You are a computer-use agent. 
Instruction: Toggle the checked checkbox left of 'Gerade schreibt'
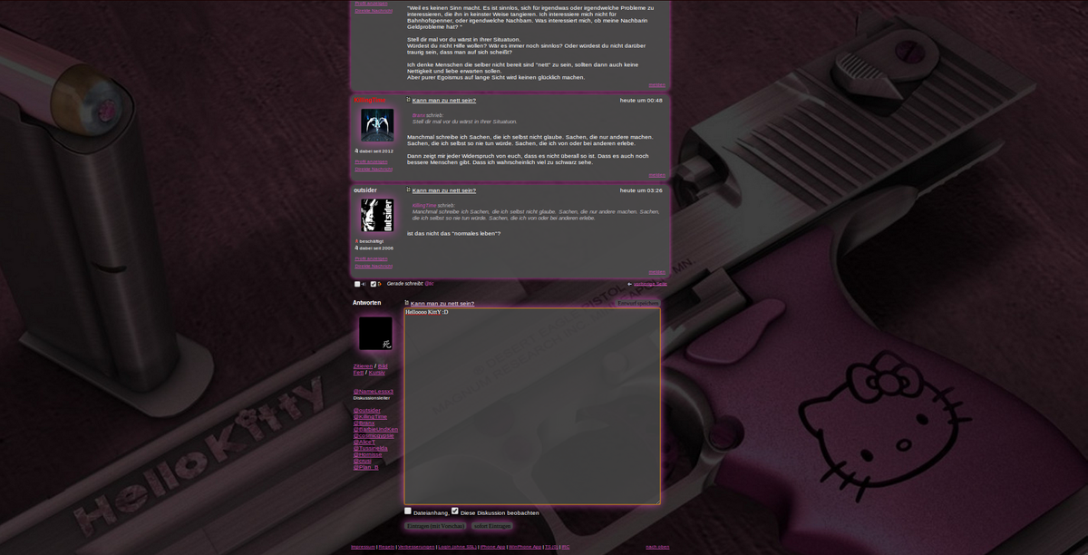pyautogui.click(x=374, y=284)
